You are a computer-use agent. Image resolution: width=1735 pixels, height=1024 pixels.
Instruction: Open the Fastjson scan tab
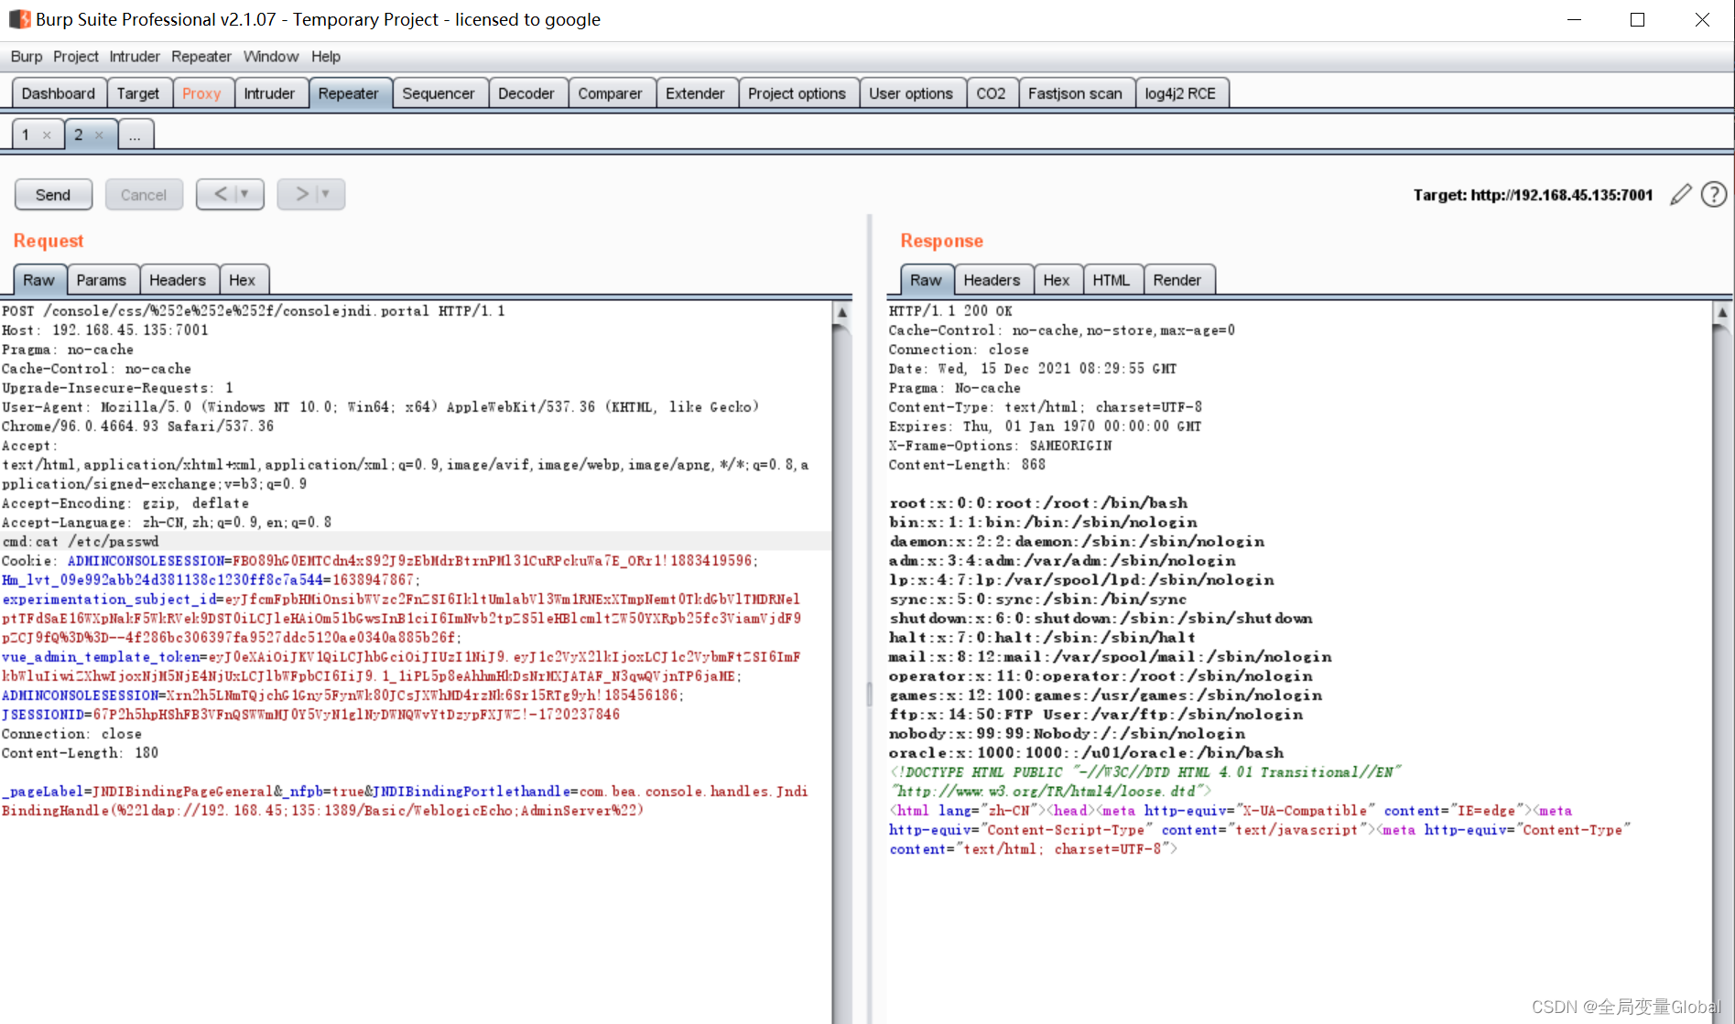[x=1075, y=93]
